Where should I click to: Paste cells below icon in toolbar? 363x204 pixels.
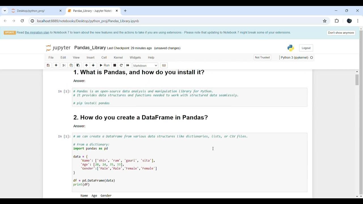tap(78, 65)
